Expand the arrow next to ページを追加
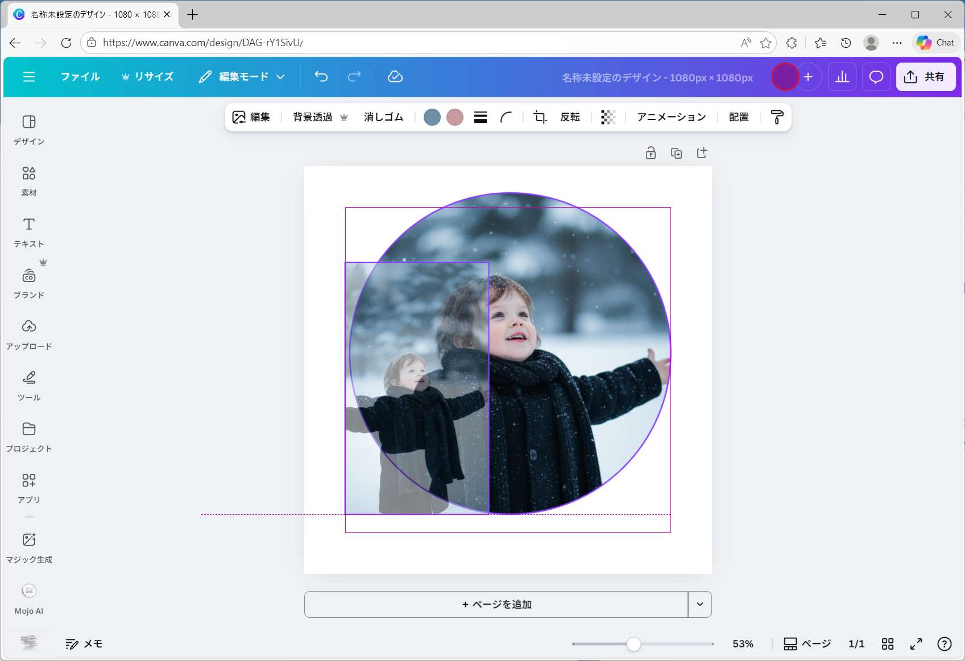This screenshot has width=965, height=661. (700, 604)
